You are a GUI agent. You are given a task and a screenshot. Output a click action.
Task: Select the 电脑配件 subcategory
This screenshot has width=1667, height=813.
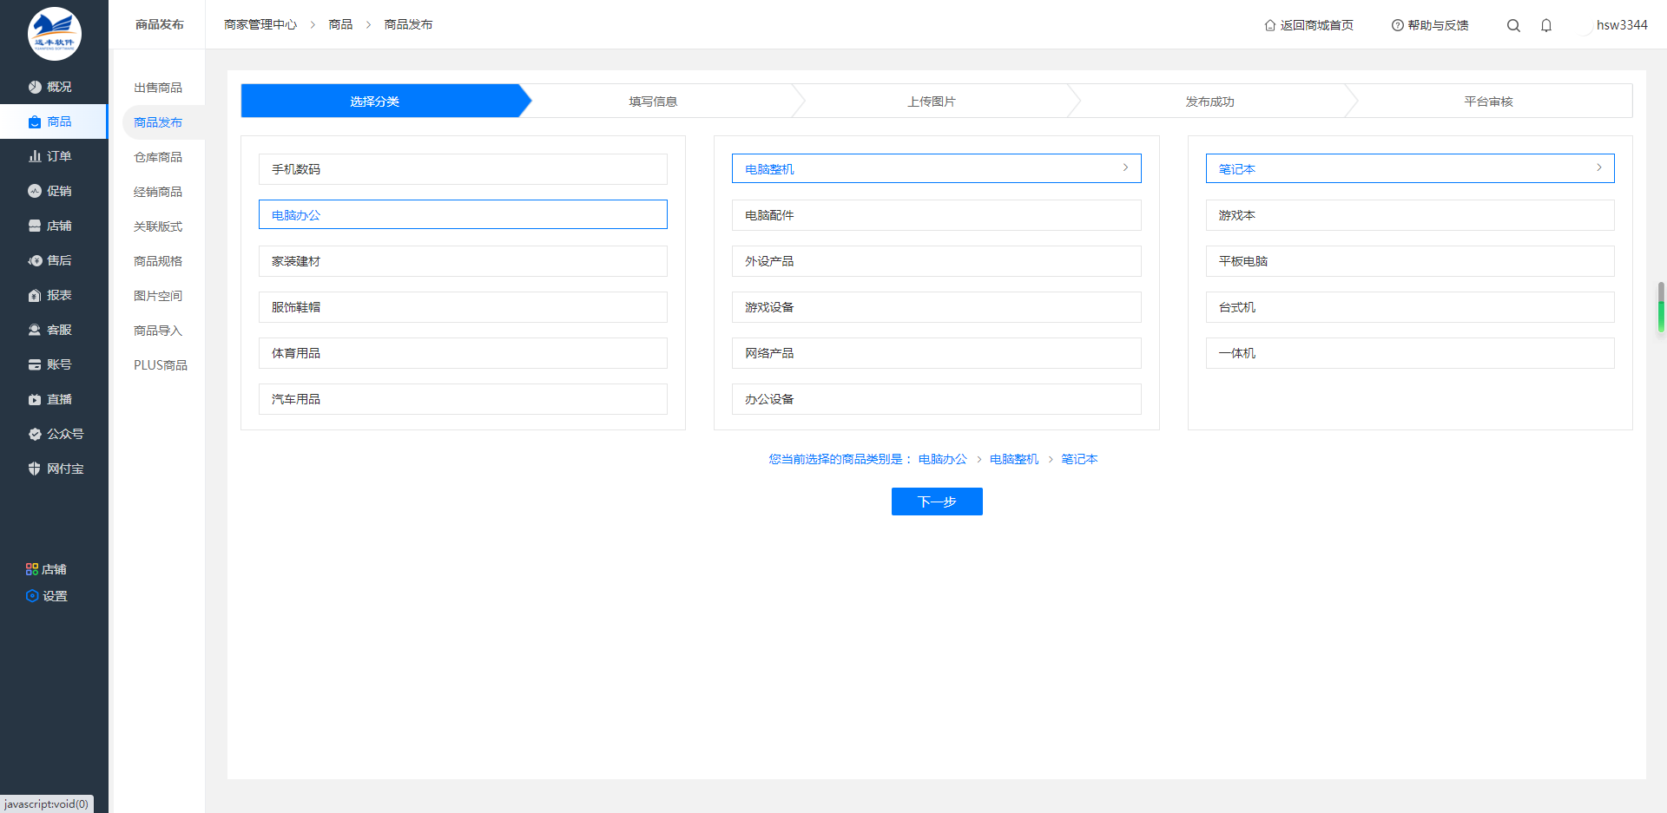pos(936,215)
